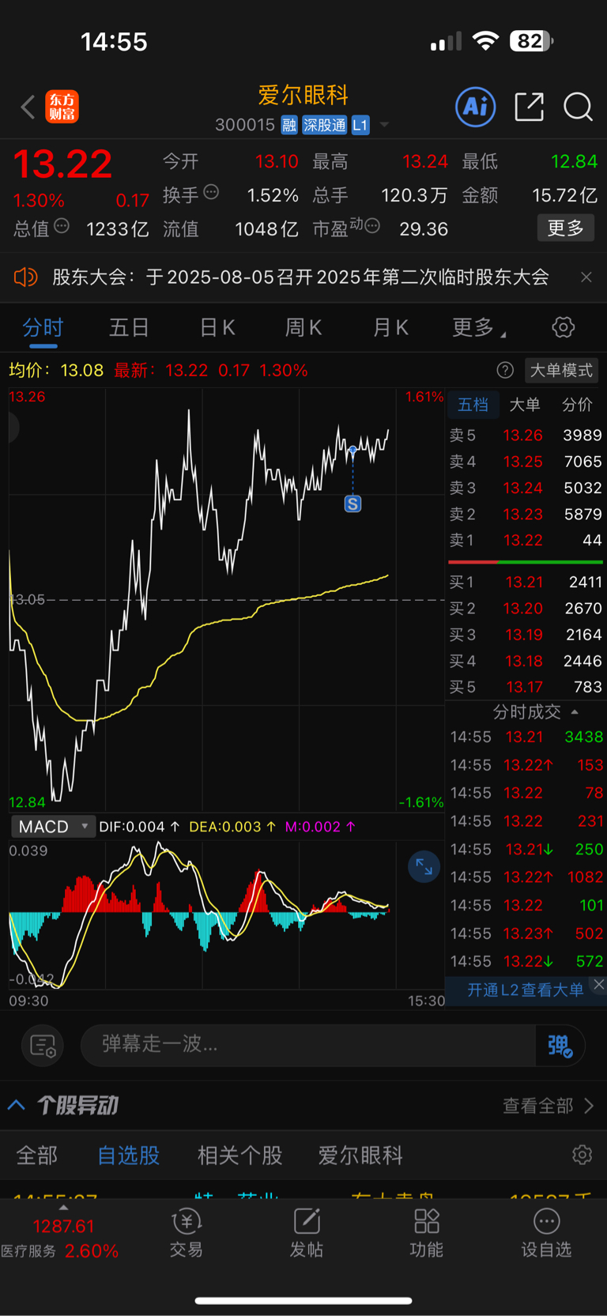Select the 爱尔眼科 filter tab

[x=360, y=1155]
